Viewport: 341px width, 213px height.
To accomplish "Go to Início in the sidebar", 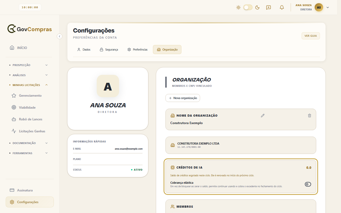I will 30,48.
